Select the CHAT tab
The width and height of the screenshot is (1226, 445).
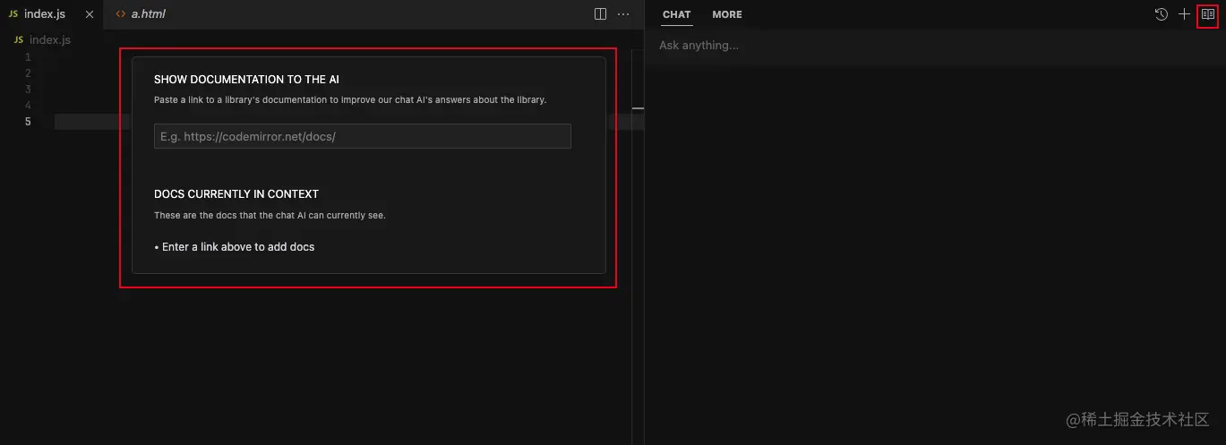676,14
